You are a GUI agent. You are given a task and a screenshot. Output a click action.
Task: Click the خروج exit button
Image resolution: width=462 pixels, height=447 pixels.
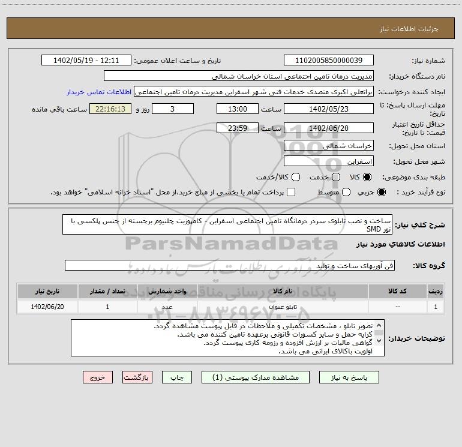(x=98, y=377)
